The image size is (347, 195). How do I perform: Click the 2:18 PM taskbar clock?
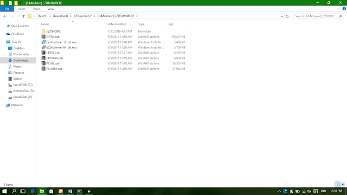coord(337,191)
